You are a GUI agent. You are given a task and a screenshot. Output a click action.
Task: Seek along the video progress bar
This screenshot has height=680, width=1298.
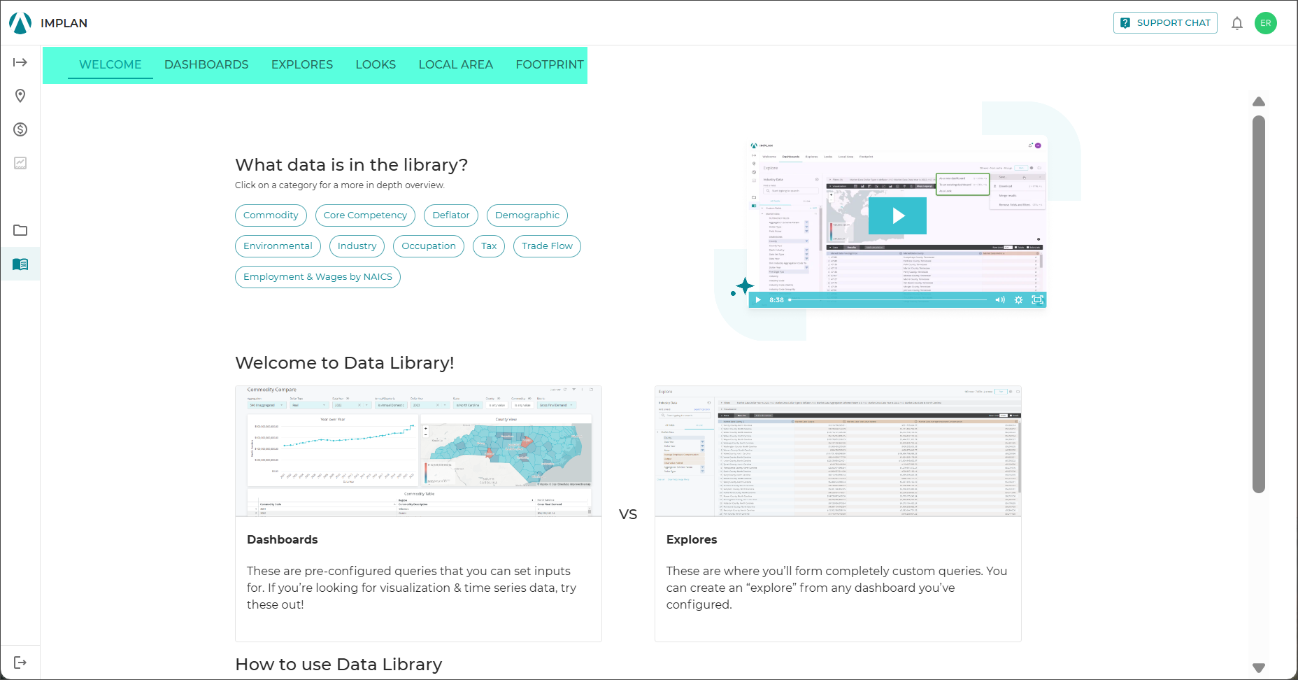(x=887, y=300)
